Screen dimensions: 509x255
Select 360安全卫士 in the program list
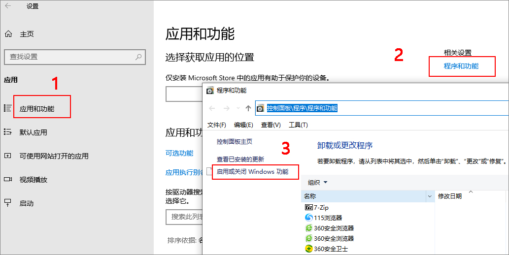coord(330,249)
